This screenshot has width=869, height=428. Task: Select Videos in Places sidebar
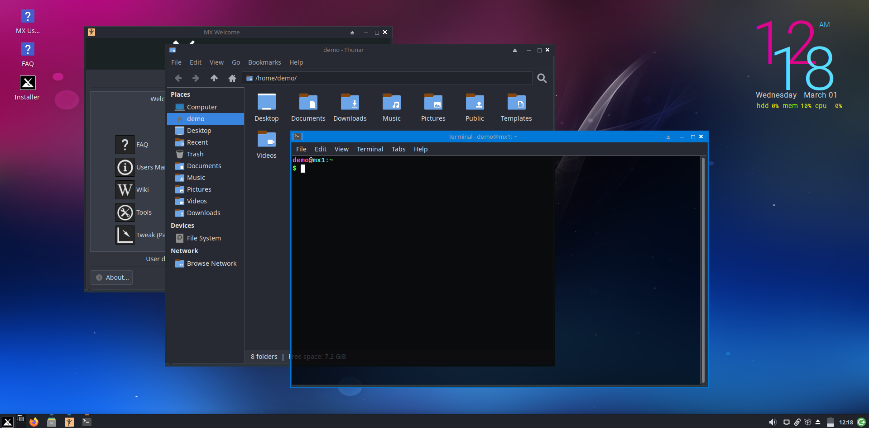[206, 201]
